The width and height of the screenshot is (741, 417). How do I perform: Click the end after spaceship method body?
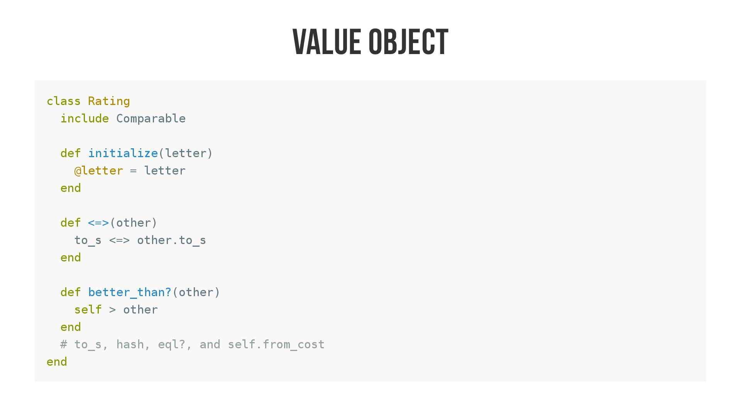(x=71, y=258)
